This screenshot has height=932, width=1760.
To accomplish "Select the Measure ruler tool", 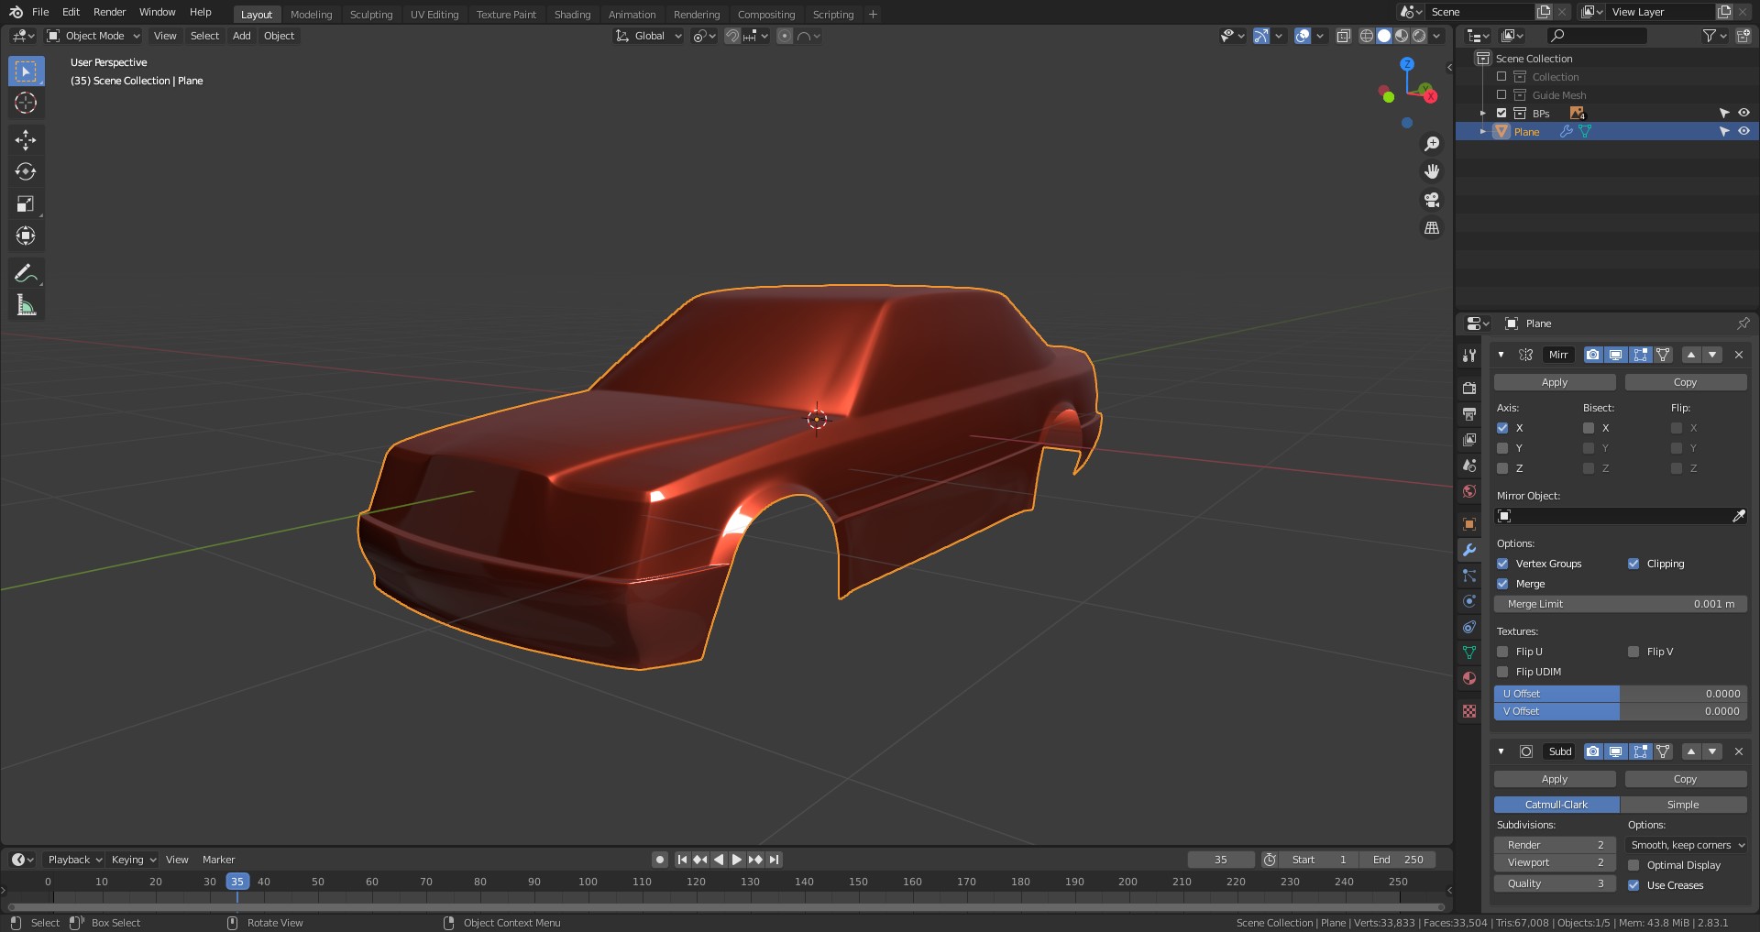I will click(x=26, y=305).
